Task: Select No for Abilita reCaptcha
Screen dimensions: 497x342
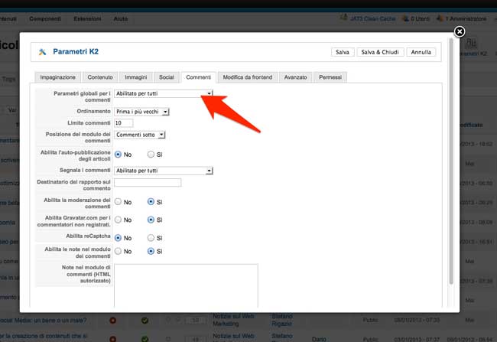Action: (x=118, y=238)
